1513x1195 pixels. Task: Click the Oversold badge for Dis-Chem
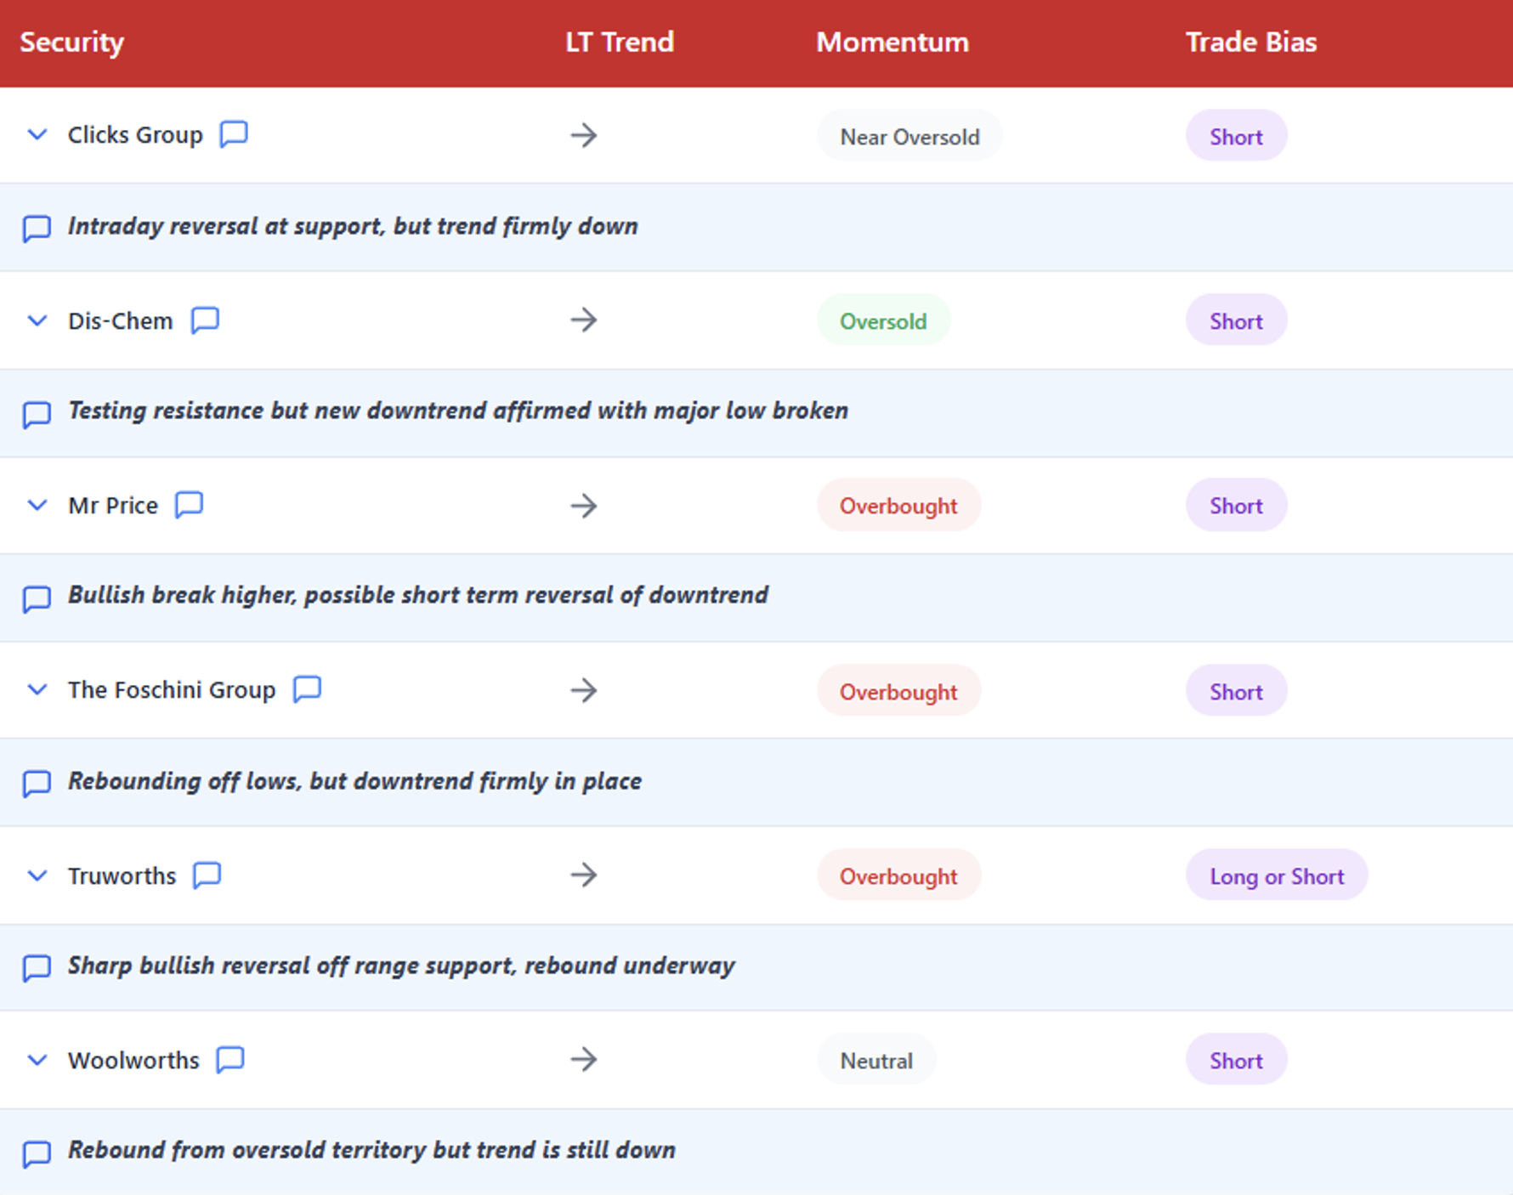tap(883, 320)
